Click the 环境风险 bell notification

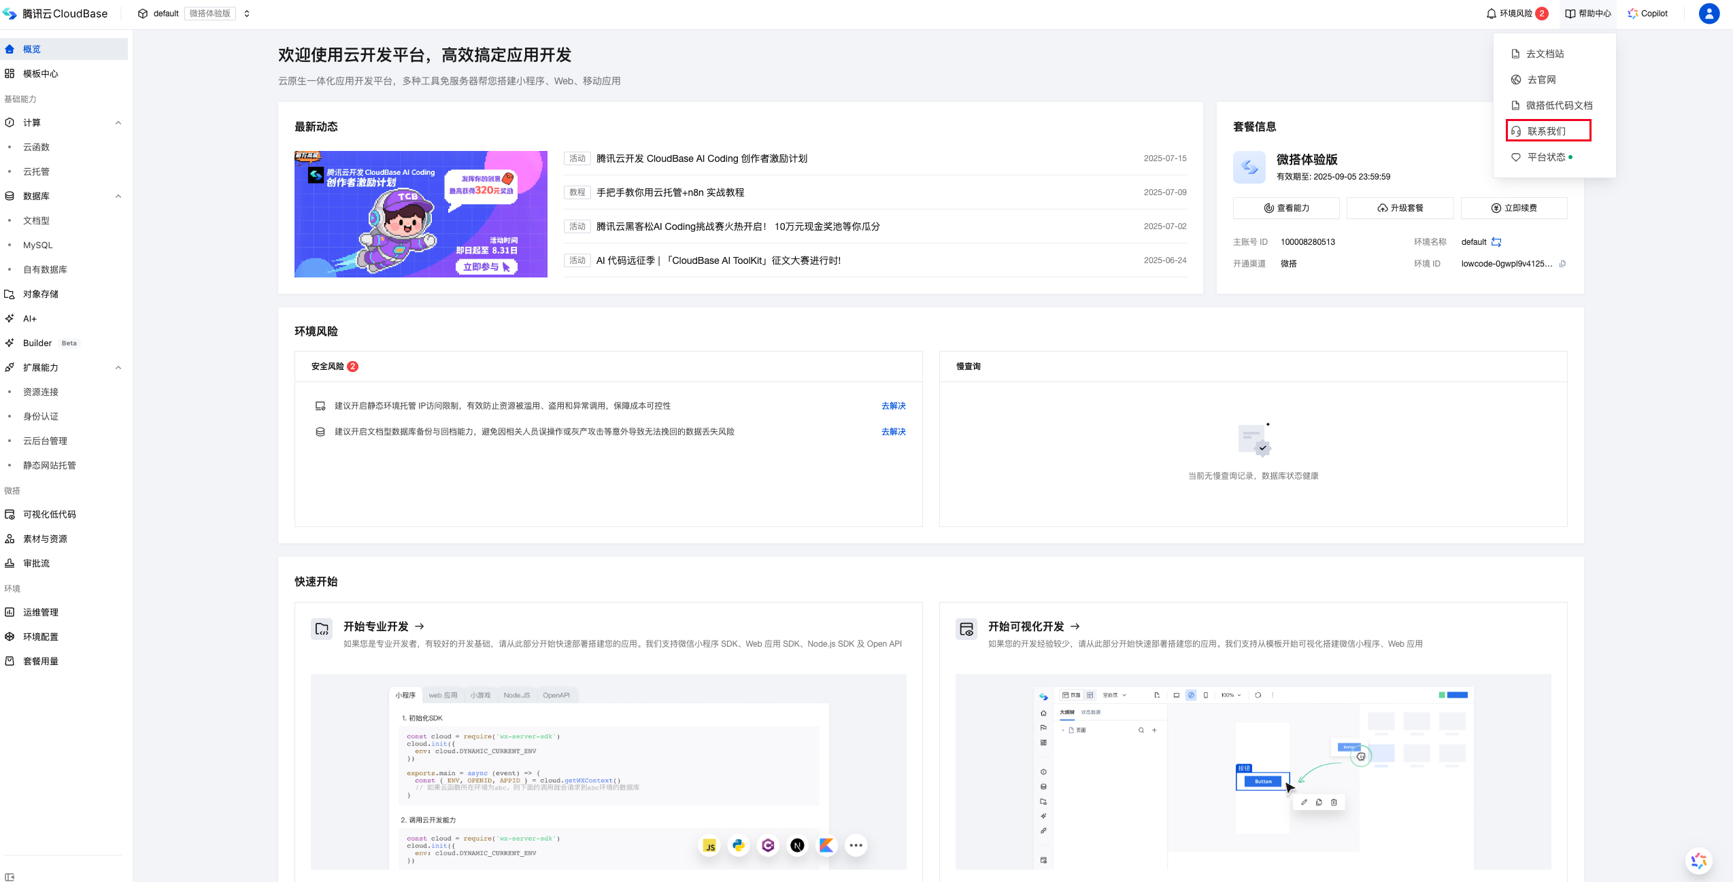[x=1516, y=14]
